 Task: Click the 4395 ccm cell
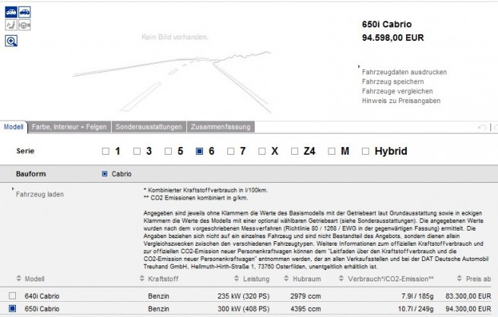[306, 309]
